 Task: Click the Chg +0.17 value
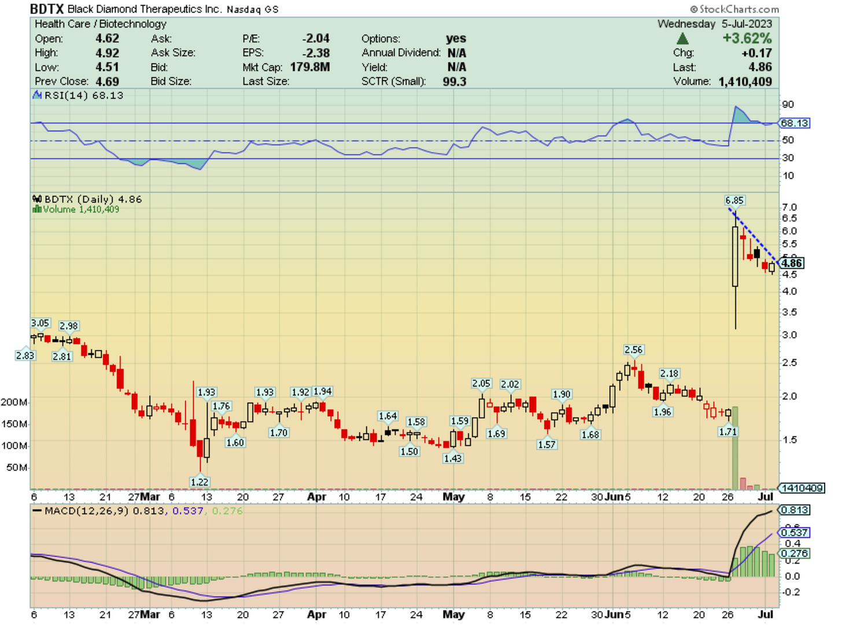(x=757, y=53)
